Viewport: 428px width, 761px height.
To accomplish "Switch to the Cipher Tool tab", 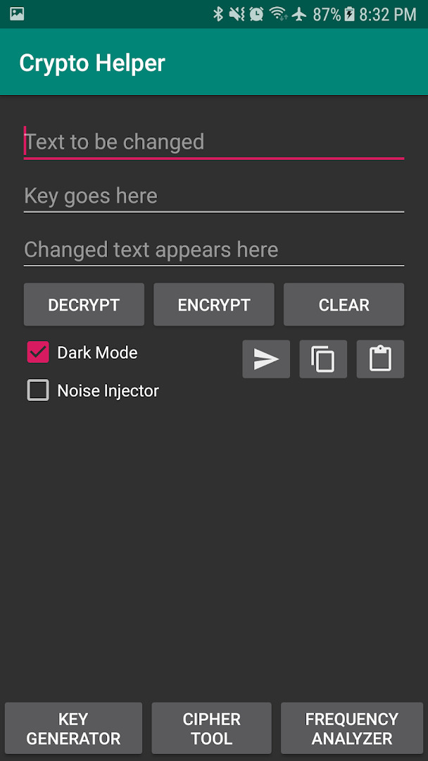I will click(212, 729).
